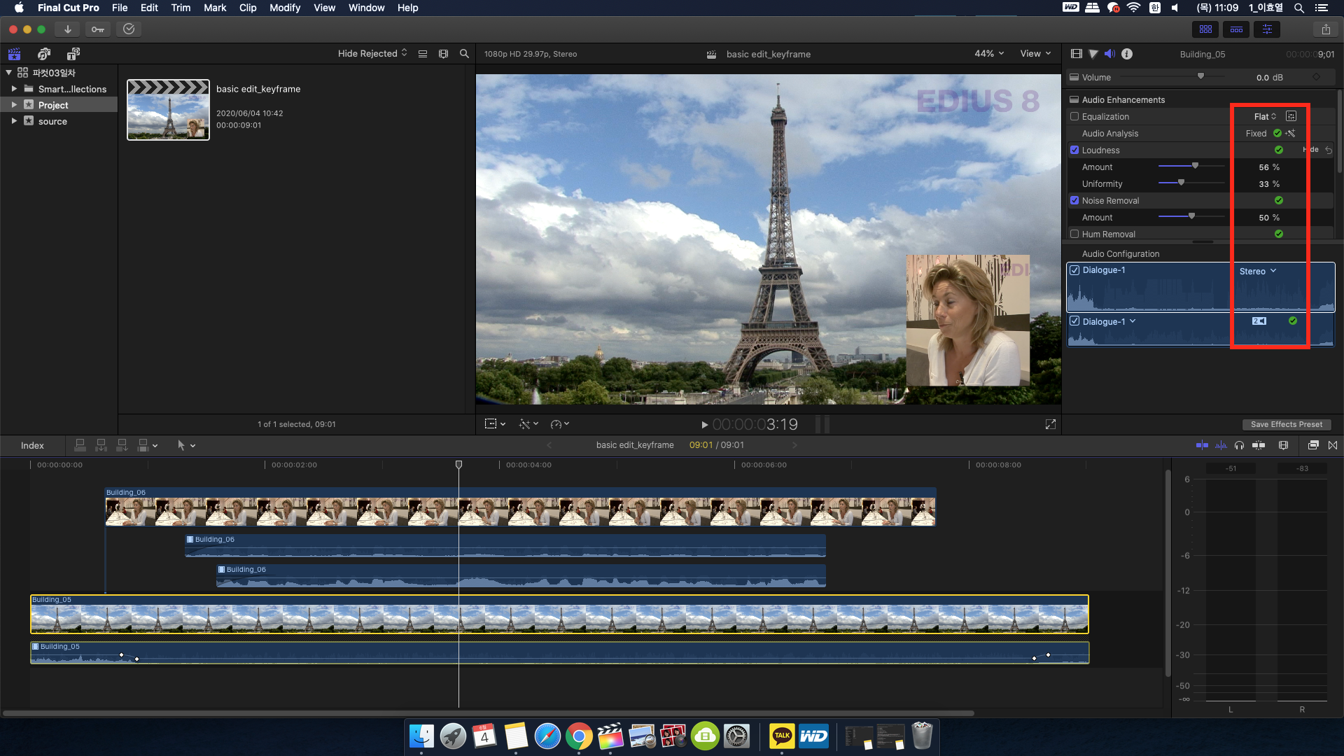Open the 44% viewer zoom dropdown
This screenshot has height=756, width=1344.
tap(989, 54)
